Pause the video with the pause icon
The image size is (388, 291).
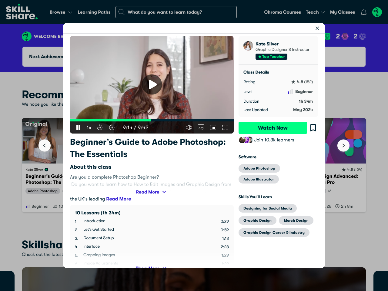pyautogui.click(x=78, y=127)
